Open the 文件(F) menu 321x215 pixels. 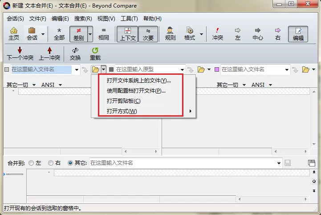(x=38, y=19)
